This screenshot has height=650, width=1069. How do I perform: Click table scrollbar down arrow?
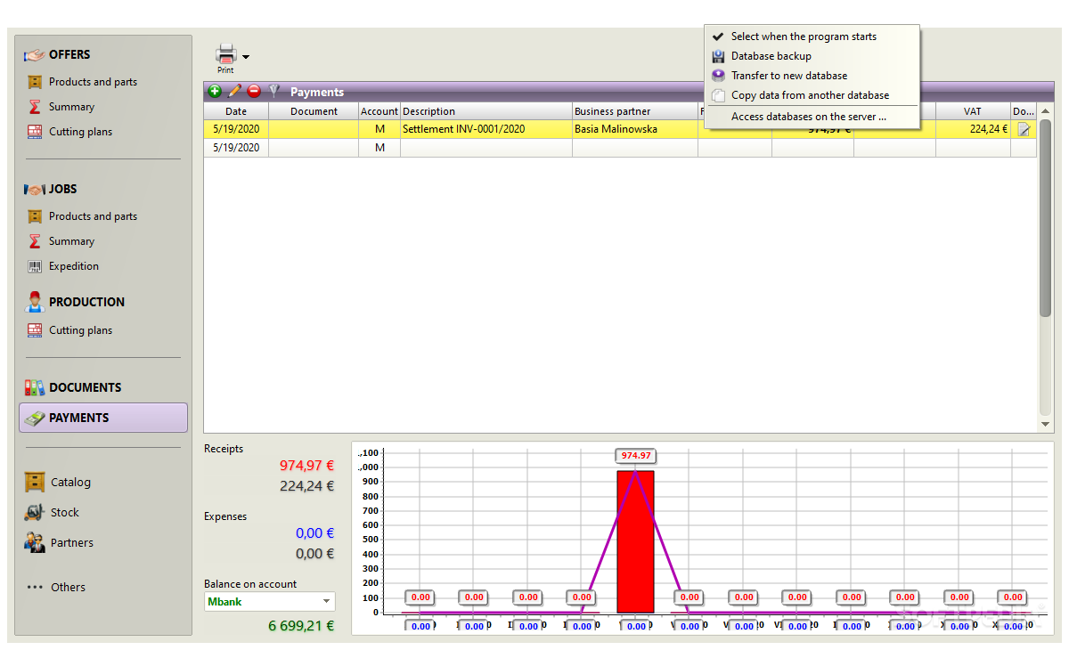pyautogui.click(x=1046, y=425)
